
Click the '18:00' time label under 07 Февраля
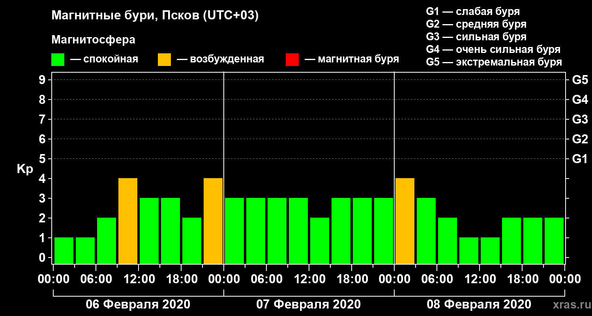pos(352,279)
